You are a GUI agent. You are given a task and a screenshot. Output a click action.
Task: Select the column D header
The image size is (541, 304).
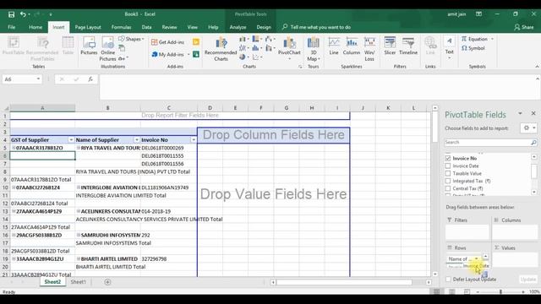click(x=210, y=108)
